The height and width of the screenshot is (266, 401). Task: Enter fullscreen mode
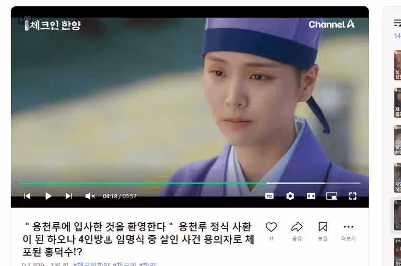pyautogui.click(x=352, y=196)
